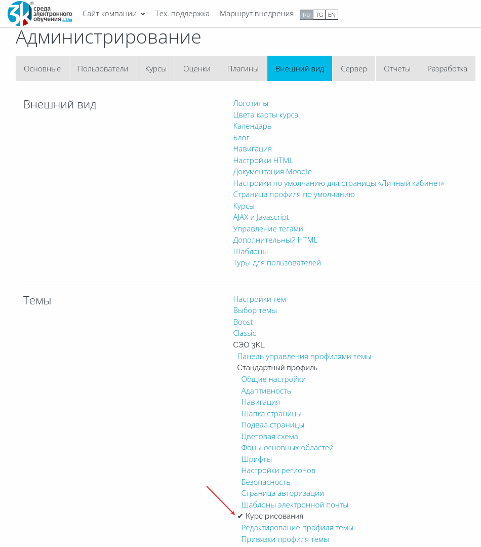Switch language to EN
This screenshot has width=481, height=547.
tap(332, 15)
